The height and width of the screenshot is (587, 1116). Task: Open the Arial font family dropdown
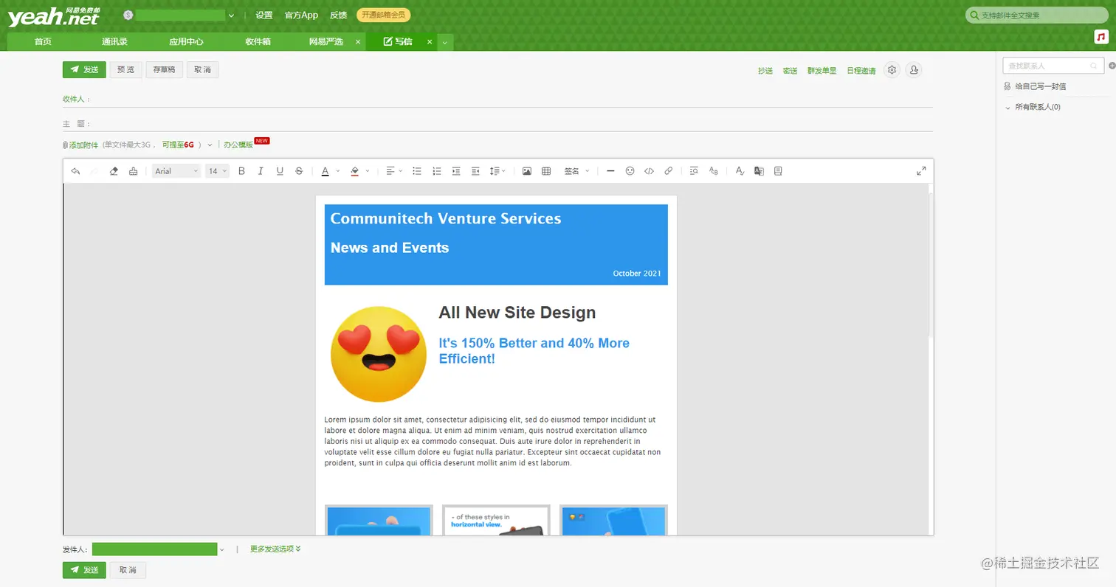pyautogui.click(x=176, y=171)
